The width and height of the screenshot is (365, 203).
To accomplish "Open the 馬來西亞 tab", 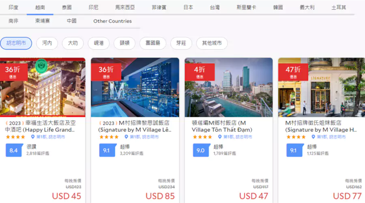I will pos(125,8).
